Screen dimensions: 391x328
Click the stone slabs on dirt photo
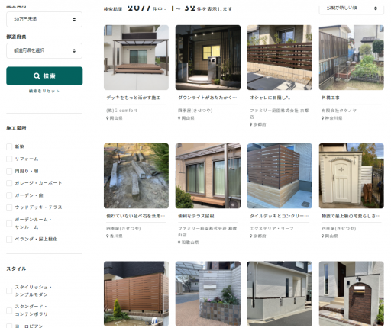[x=136, y=176]
